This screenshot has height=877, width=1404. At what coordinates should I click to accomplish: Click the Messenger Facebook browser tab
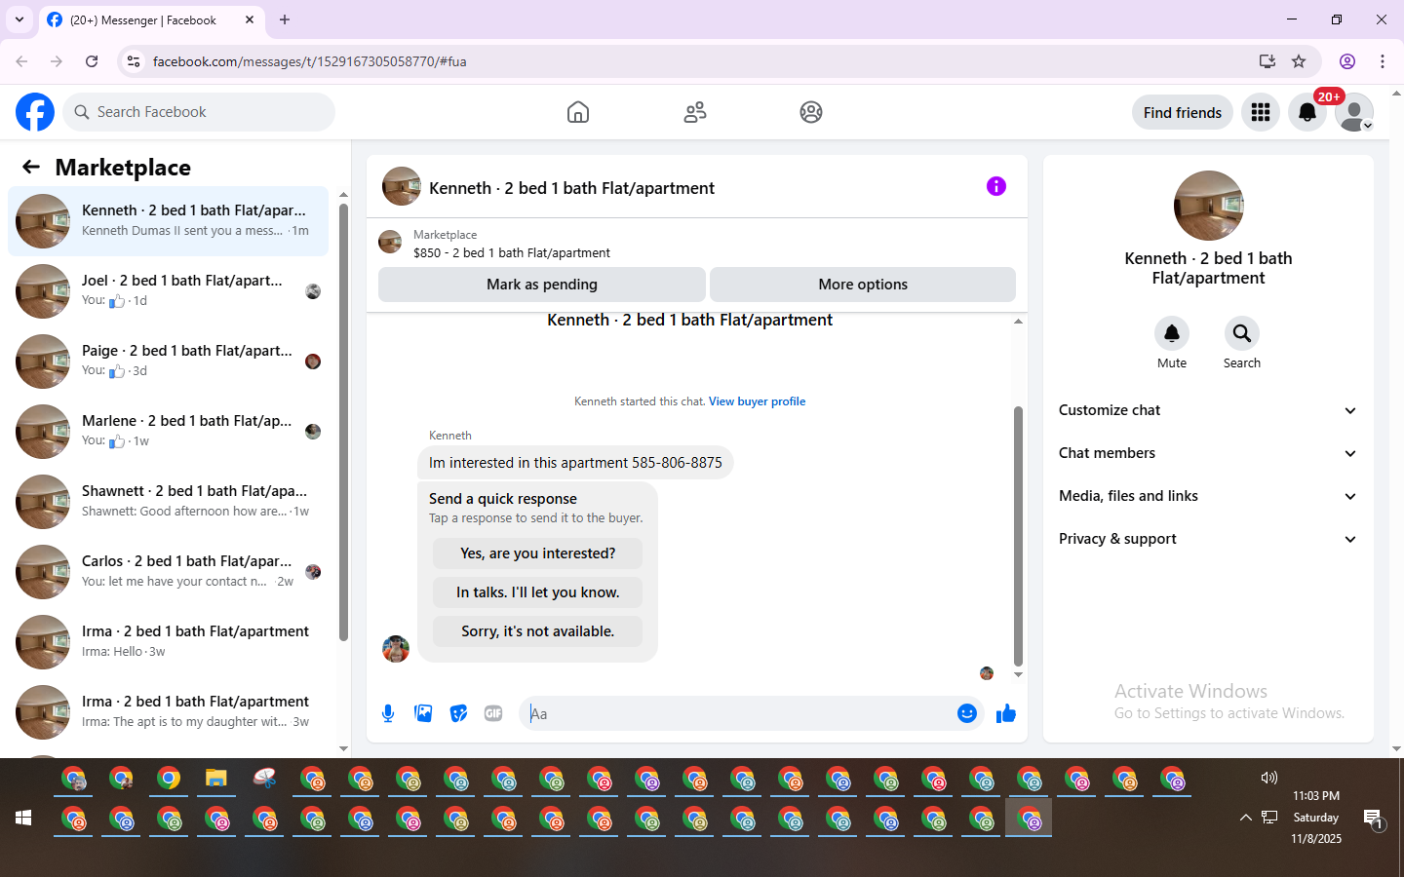[151, 19]
